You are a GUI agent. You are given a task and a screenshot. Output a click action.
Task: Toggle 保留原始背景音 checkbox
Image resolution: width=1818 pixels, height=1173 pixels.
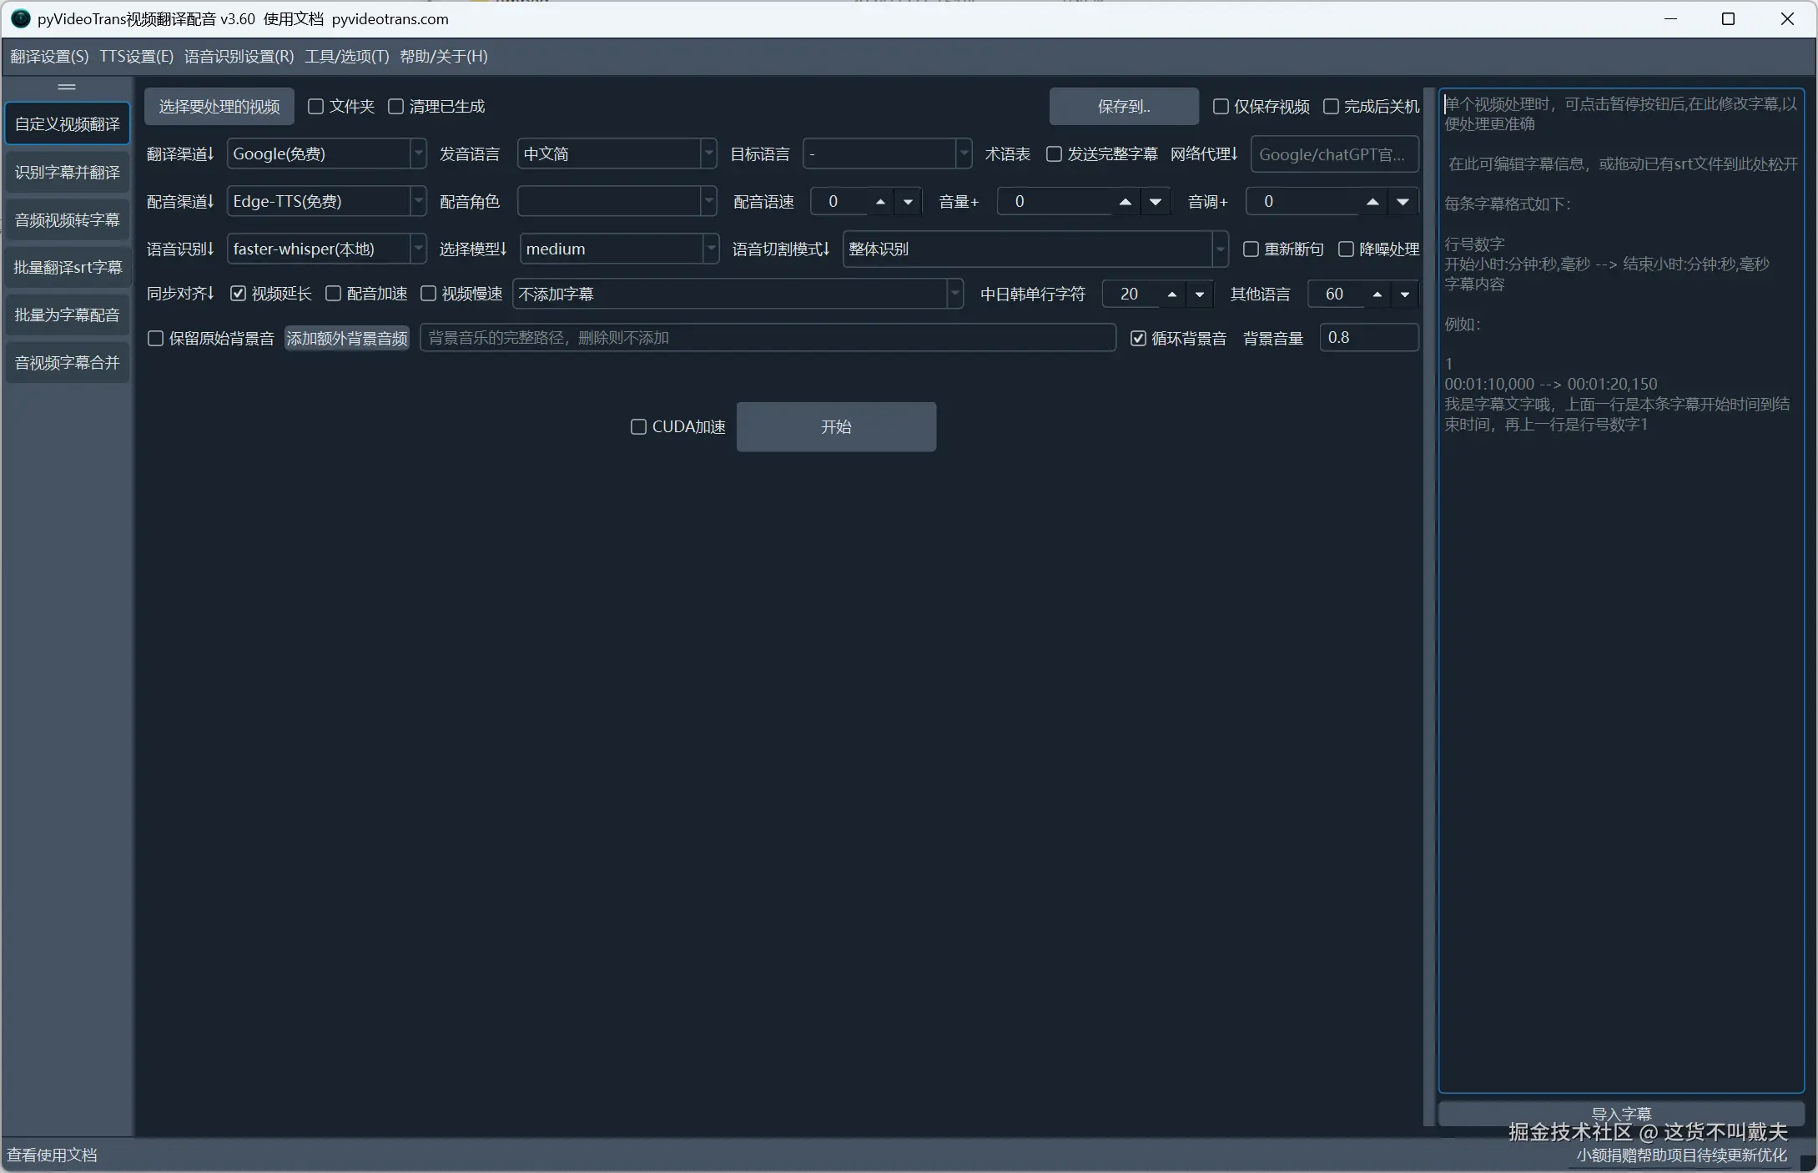(x=155, y=339)
